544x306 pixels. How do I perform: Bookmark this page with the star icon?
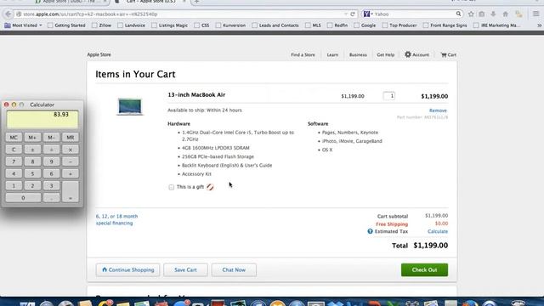tap(471, 14)
